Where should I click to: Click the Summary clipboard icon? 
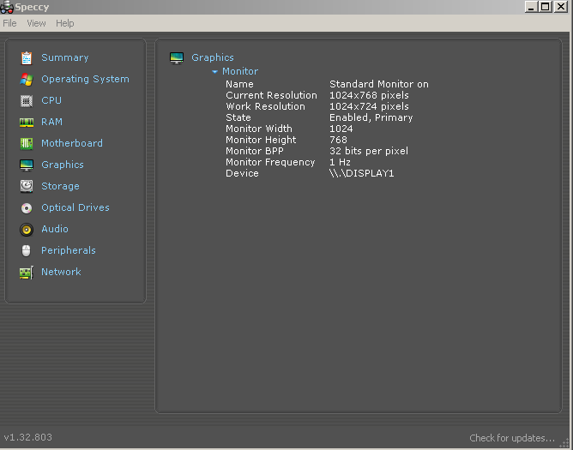coord(27,58)
